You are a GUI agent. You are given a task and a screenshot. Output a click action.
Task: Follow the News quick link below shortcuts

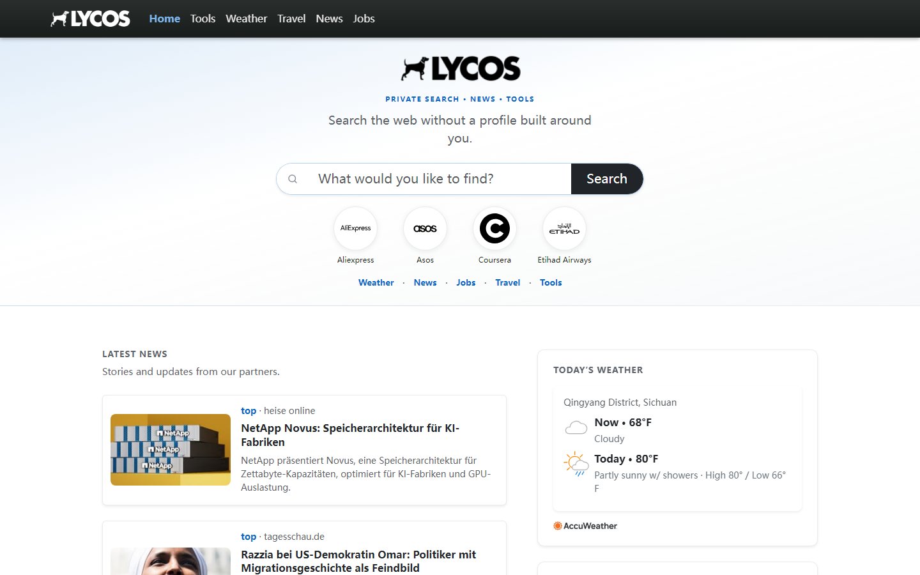point(425,282)
